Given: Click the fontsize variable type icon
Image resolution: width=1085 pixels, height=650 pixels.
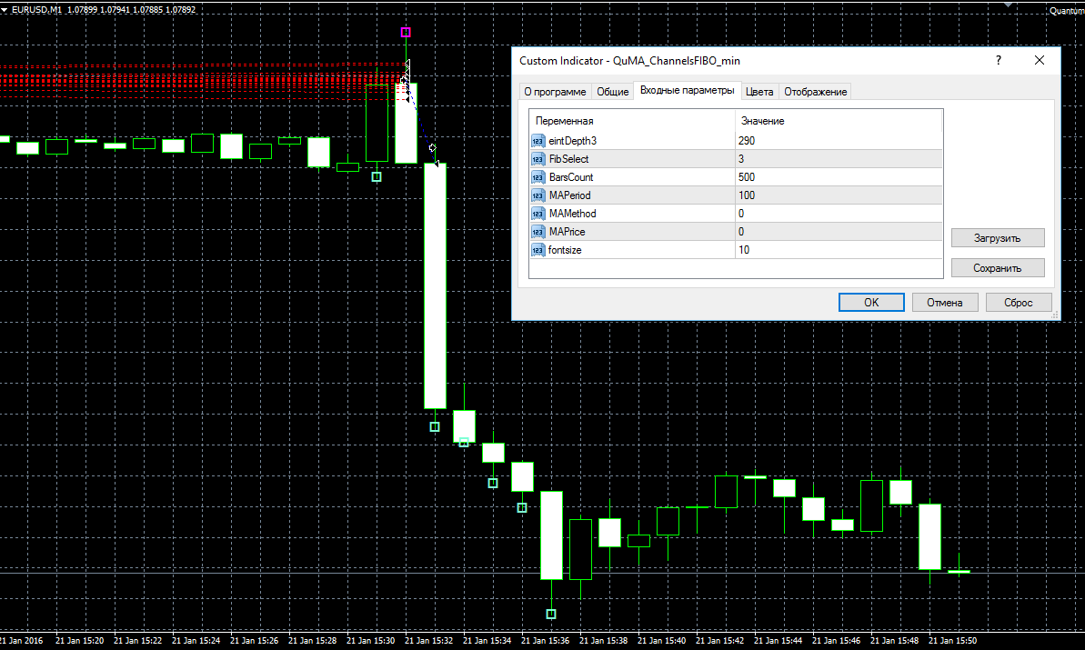Looking at the screenshot, I should pos(537,250).
